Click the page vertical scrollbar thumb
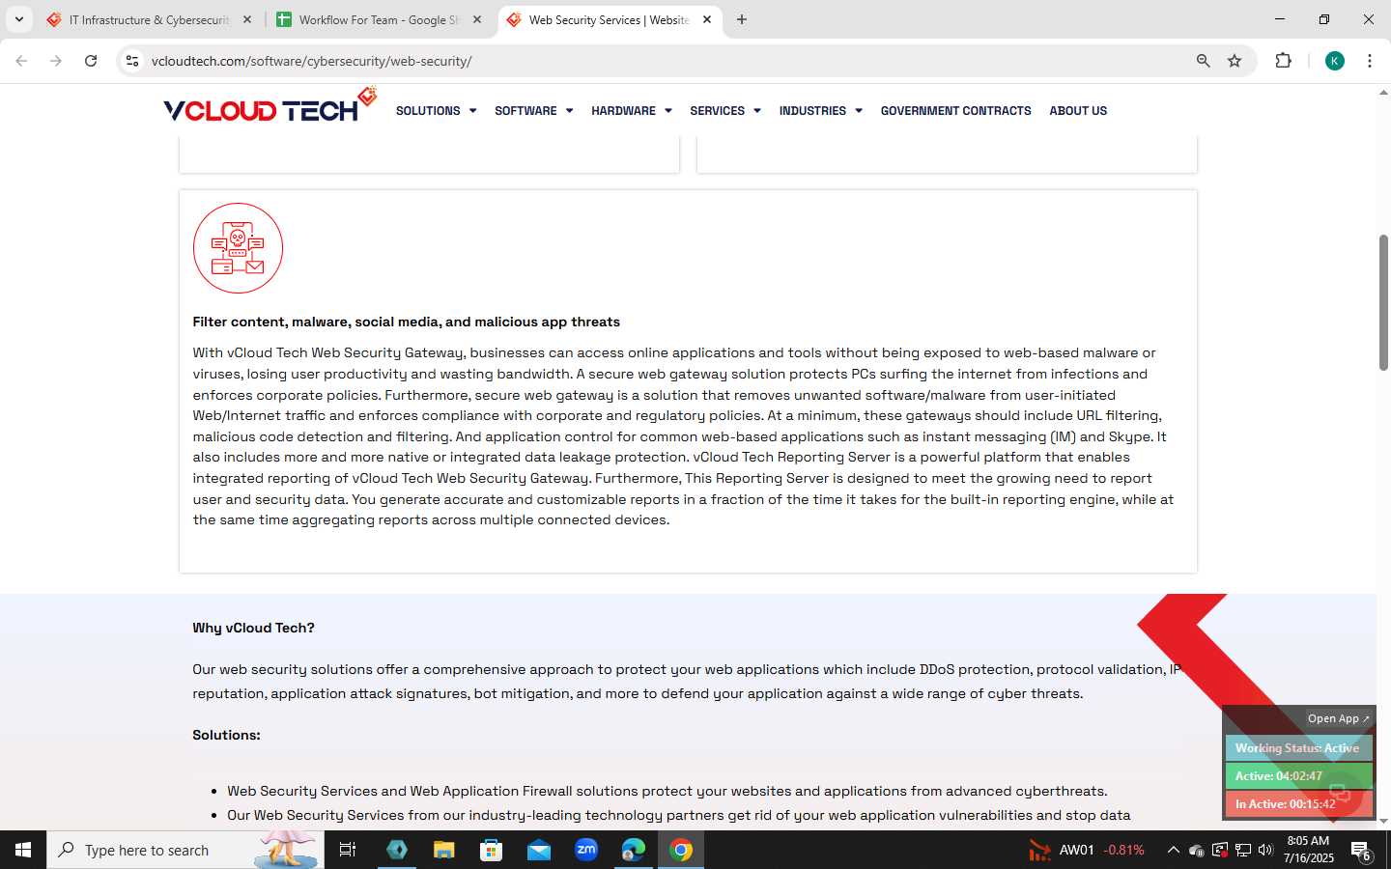Image resolution: width=1391 pixels, height=869 pixels. click(1383, 302)
